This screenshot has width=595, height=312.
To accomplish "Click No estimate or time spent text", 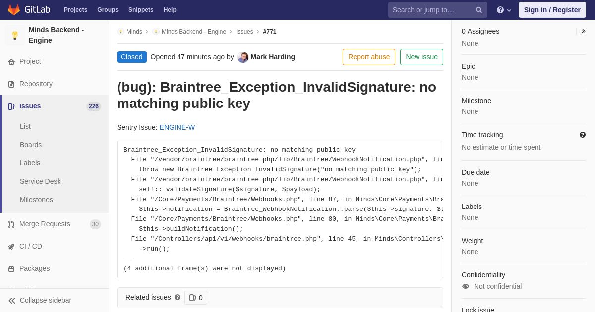I will (501, 147).
